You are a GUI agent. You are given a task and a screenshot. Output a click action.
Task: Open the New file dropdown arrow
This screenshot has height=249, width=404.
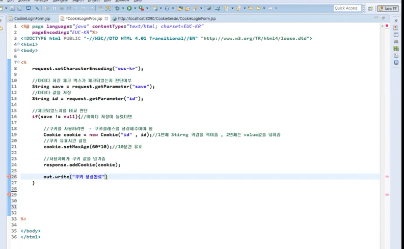[x=6, y=8]
